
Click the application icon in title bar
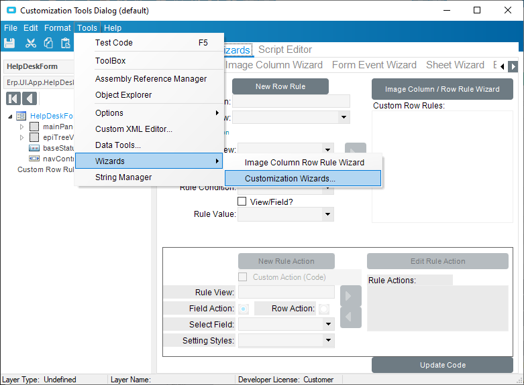coord(11,10)
